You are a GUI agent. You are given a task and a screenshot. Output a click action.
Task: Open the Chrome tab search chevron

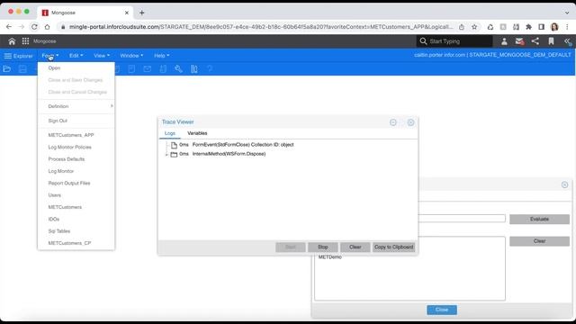[x=567, y=13]
